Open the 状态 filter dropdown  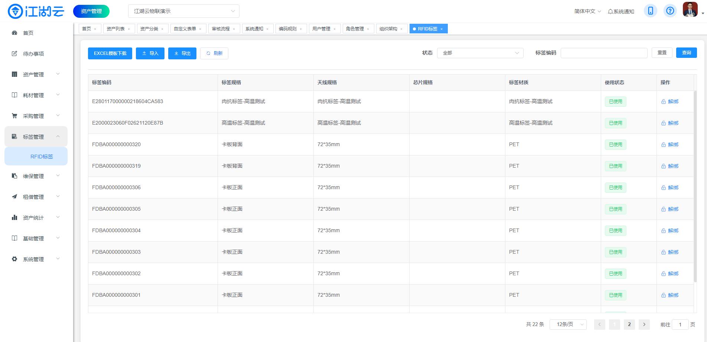[x=480, y=53]
